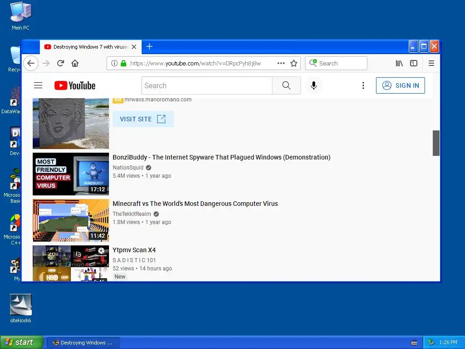The height and width of the screenshot is (349, 465).
Task: Click the SIGN IN button
Action: click(x=401, y=85)
